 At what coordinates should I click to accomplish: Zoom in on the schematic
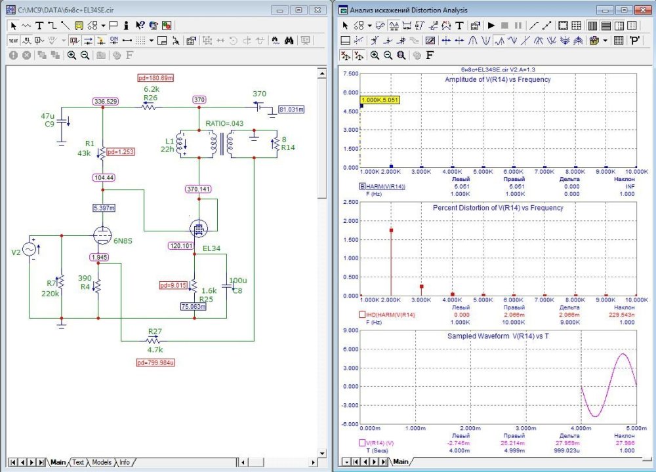72,55
